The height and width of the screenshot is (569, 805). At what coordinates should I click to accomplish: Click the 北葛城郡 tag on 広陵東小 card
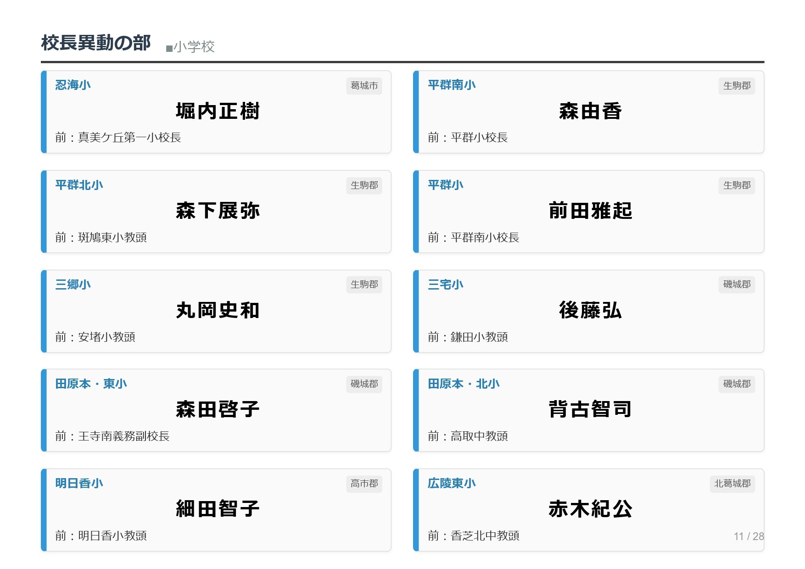point(732,484)
